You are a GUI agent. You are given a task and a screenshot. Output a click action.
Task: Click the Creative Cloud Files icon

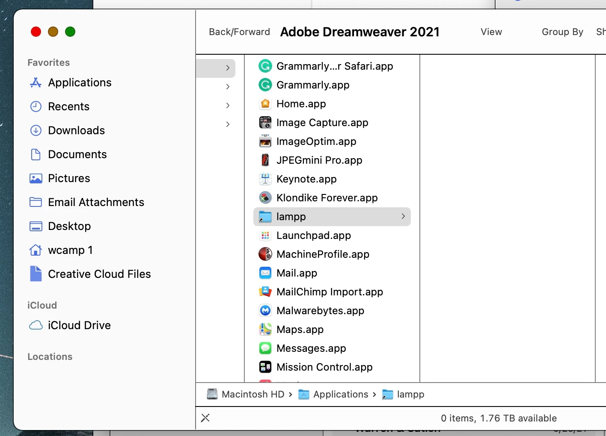(x=36, y=274)
